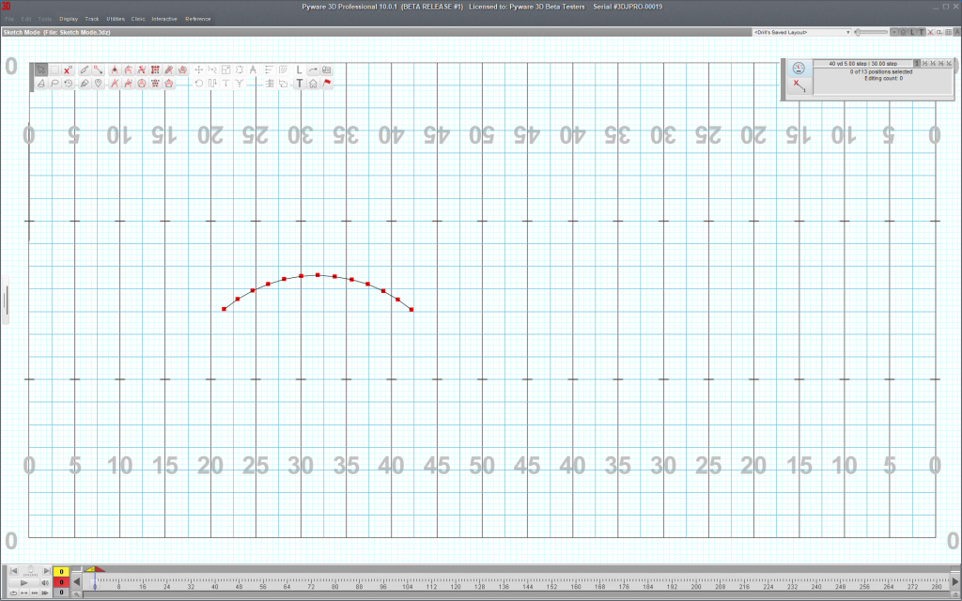
Task: Select the arrow selection tool
Action: point(40,69)
